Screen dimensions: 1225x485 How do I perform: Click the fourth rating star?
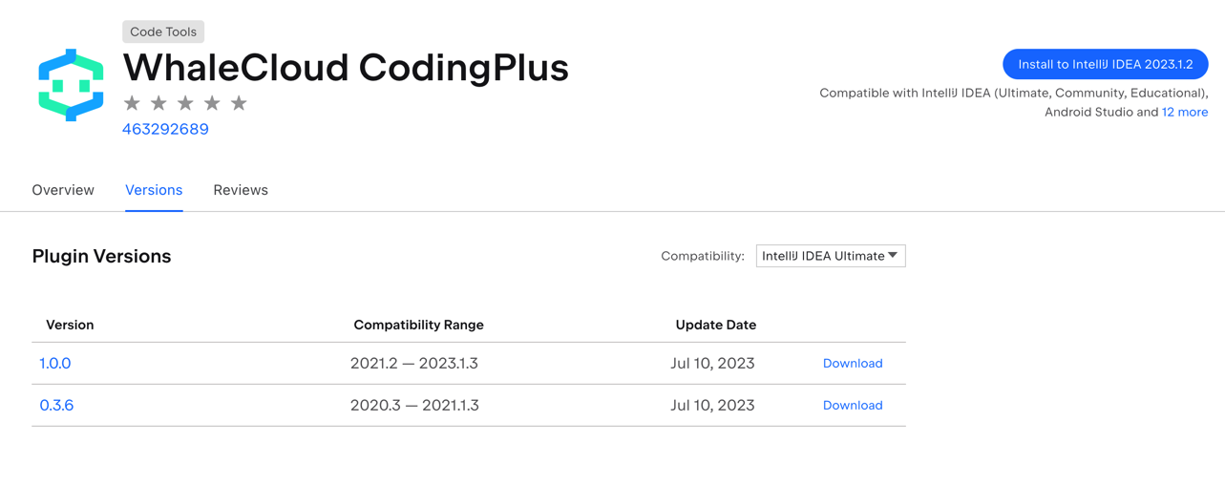coord(212,103)
